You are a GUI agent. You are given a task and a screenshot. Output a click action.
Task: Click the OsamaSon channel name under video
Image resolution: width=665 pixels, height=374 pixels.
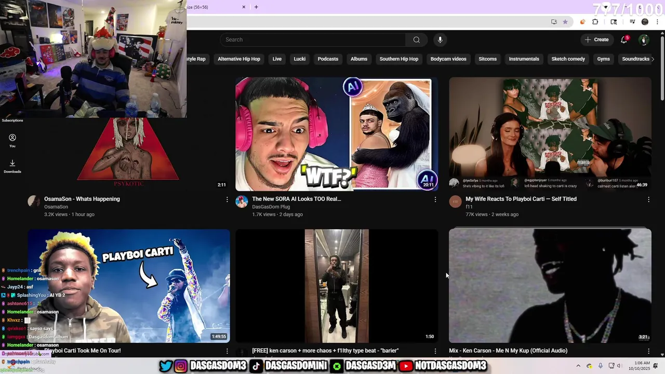point(56,207)
